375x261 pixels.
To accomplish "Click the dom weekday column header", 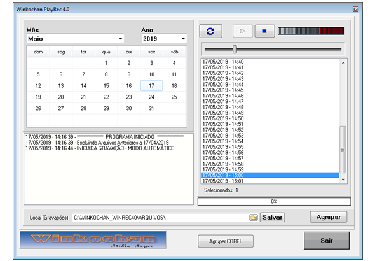I will coord(38,52).
